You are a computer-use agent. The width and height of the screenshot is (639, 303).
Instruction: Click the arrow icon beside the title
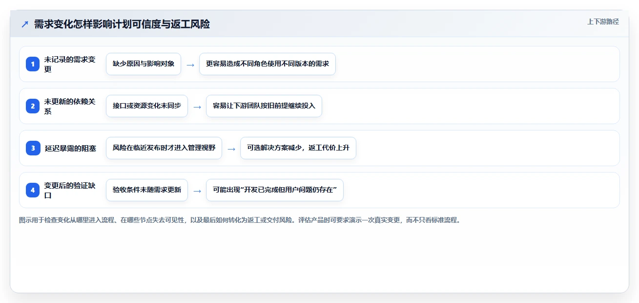(x=25, y=24)
